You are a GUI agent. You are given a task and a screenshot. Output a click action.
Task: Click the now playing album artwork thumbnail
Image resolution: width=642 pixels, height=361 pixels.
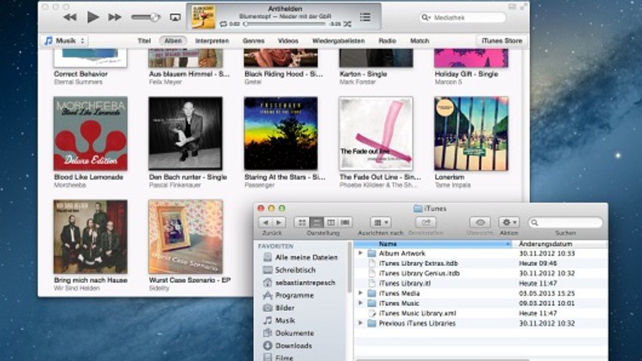[x=203, y=17]
